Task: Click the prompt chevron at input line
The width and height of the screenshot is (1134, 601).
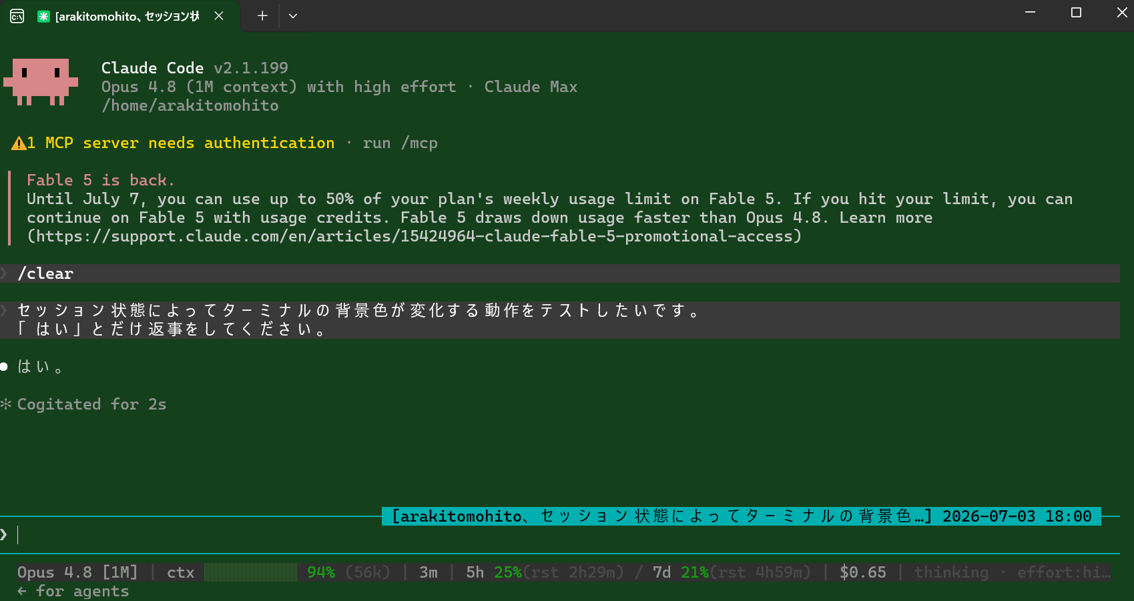Action: pyautogui.click(x=4, y=534)
